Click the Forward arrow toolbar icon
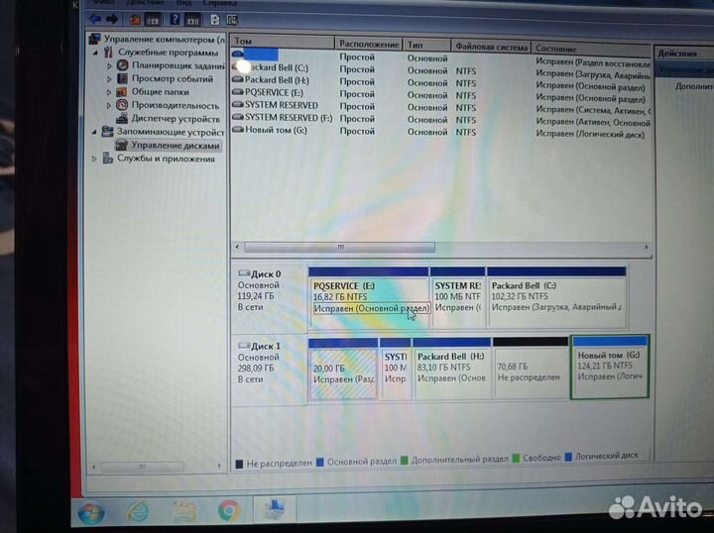714x533 pixels. point(112,19)
